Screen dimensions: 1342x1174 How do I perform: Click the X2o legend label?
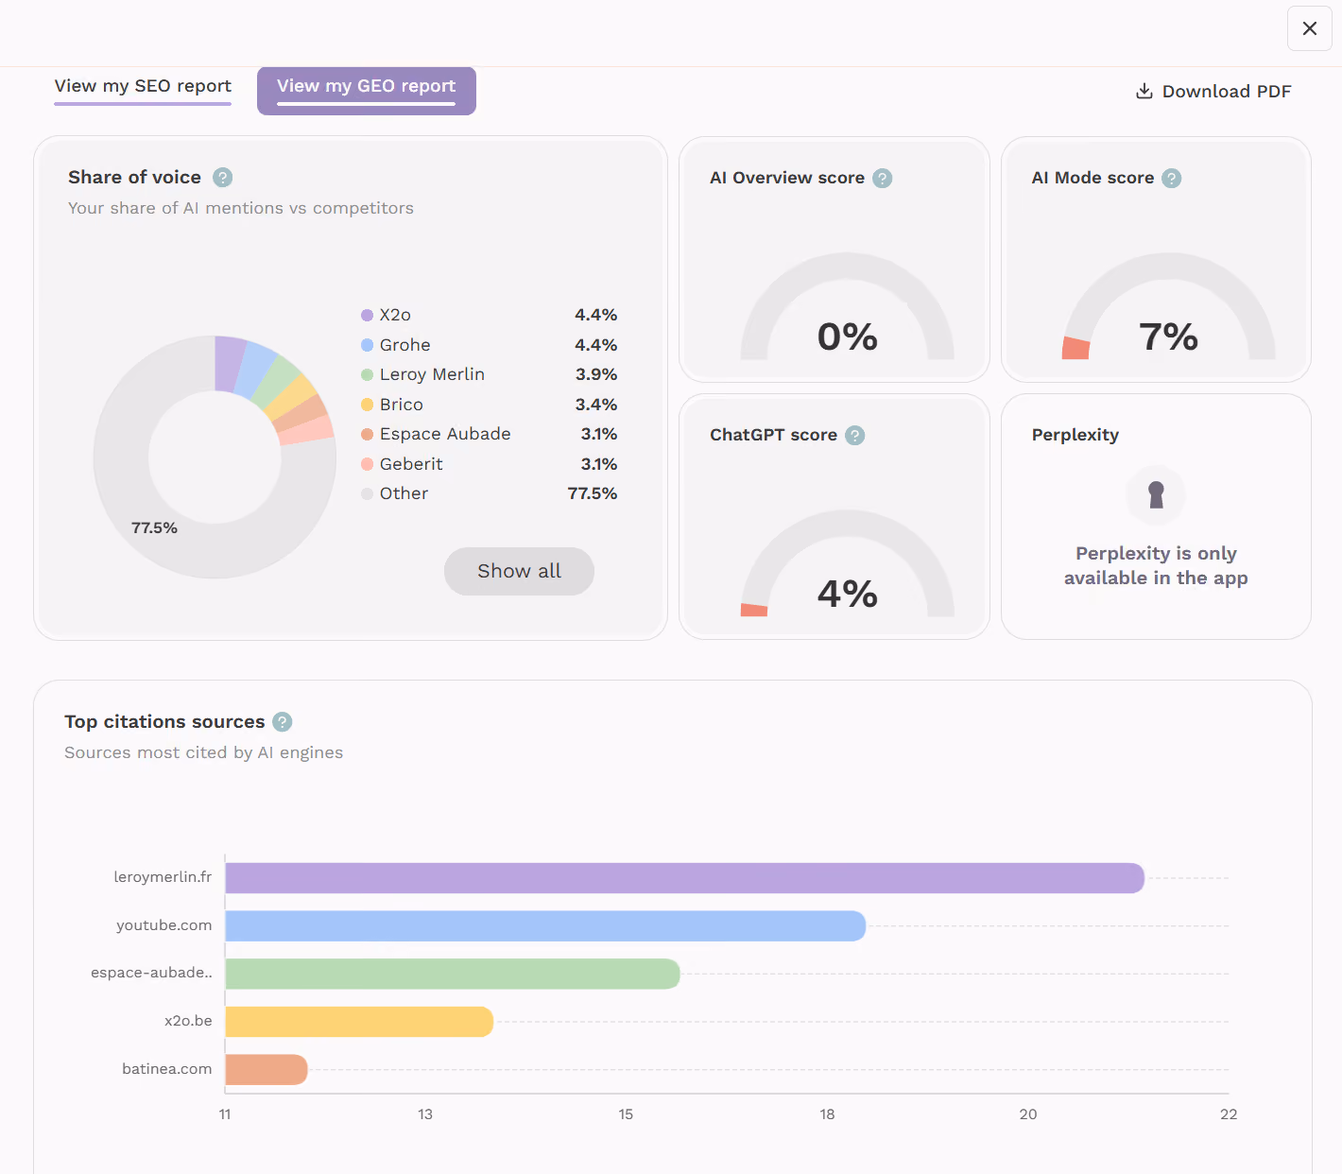(x=395, y=315)
